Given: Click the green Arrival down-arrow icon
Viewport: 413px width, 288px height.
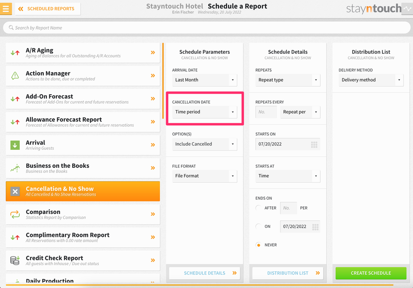Looking at the screenshot, I should [x=15, y=145].
